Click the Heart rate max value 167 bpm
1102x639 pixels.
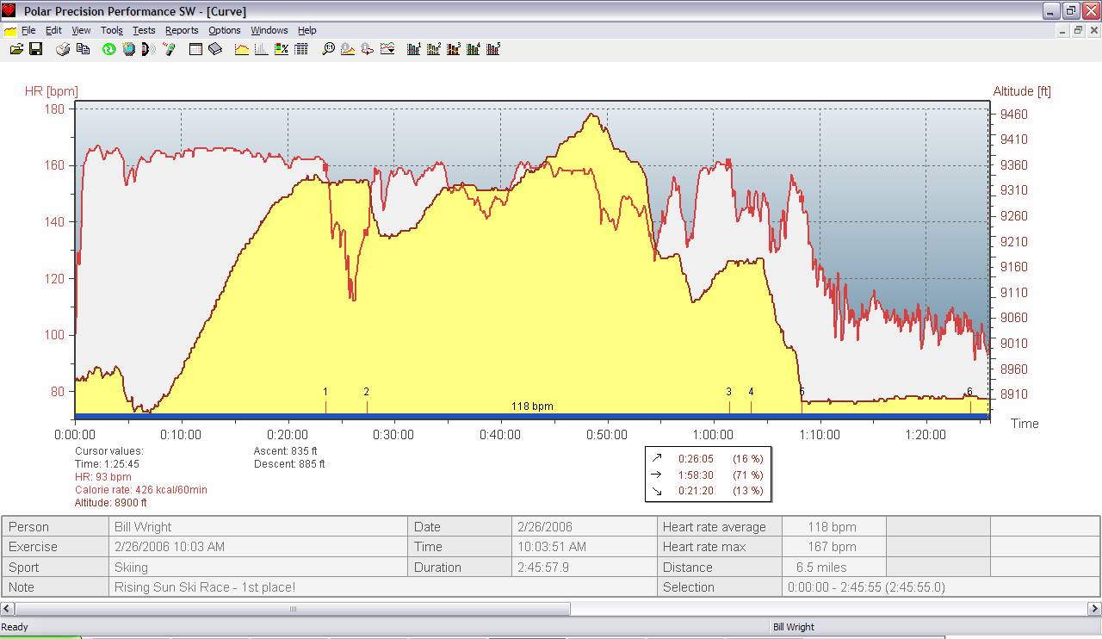(832, 547)
